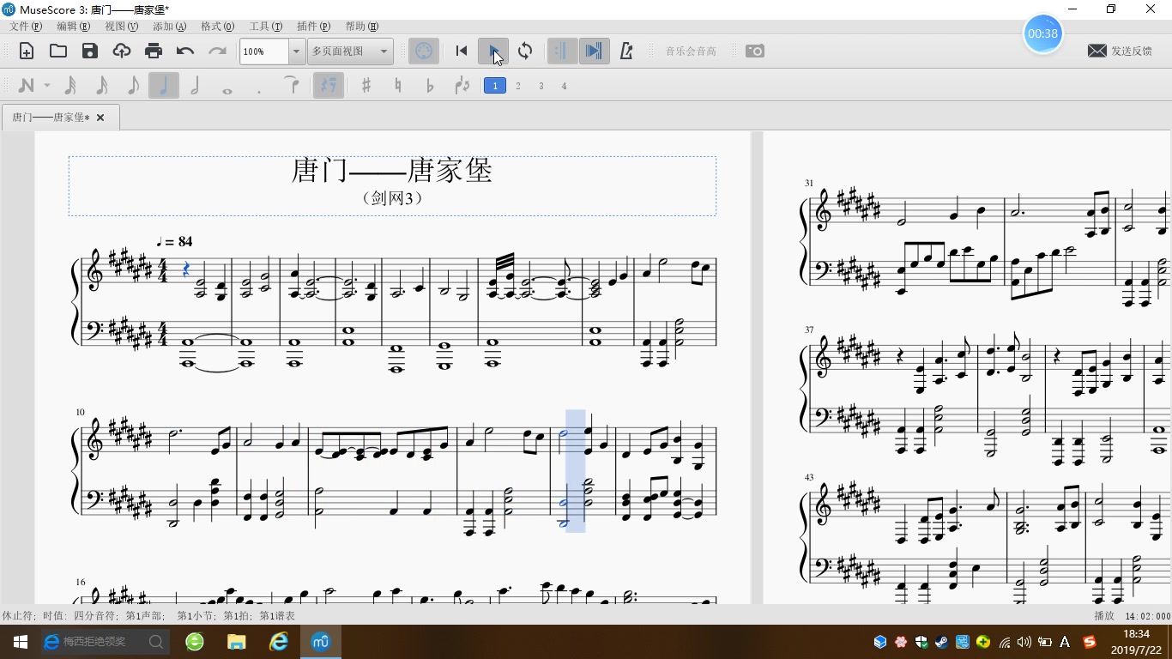1172x659 pixels.
Task: Toggle the metronome icon
Action: 626,51
